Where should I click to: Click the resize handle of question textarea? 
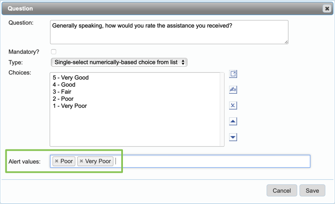[x=286, y=42]
